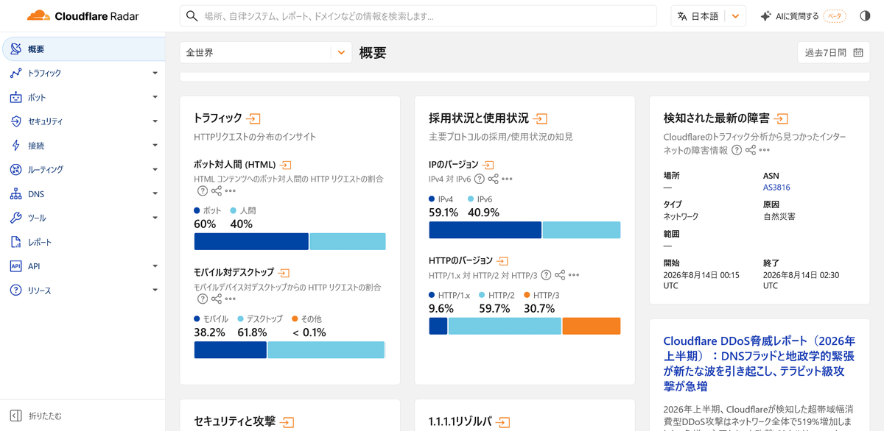Screen dimensions: 884x431
Task: Click the セキュリティ shield icon
Action: tap(15, 121)
